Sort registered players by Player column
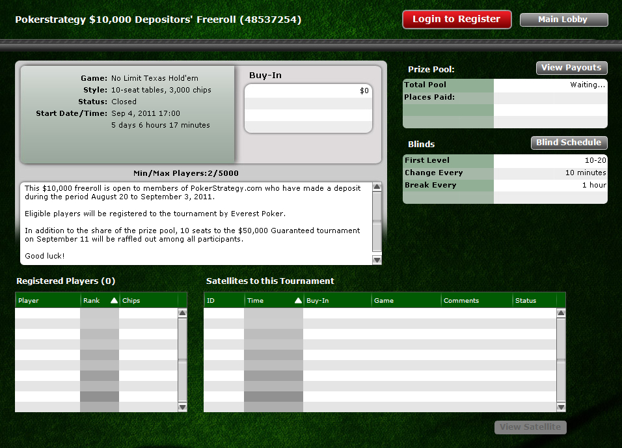The height and width of the screenshot is (448, 622). click(47, 301)
